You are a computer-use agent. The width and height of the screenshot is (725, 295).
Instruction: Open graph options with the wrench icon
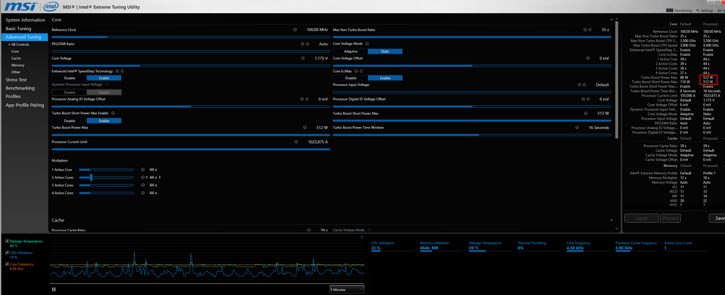tap(362, 237)
